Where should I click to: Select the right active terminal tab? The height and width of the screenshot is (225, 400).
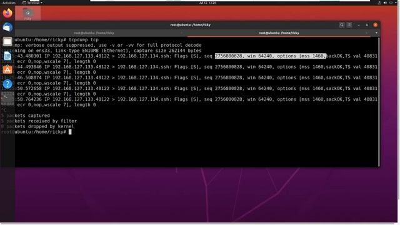(x=279, y=33)
